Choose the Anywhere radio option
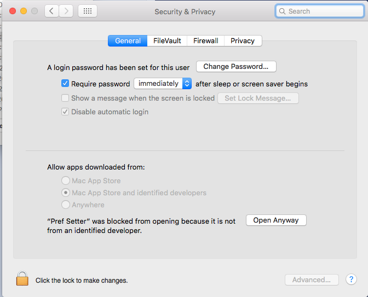 tap(66, 205)
